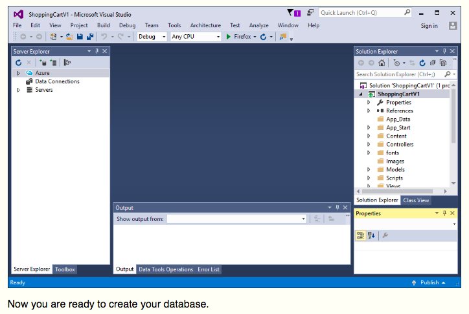Collapse the ShoppingCartV1 project node
Screen dimensions: 469x314
(361, 94)
